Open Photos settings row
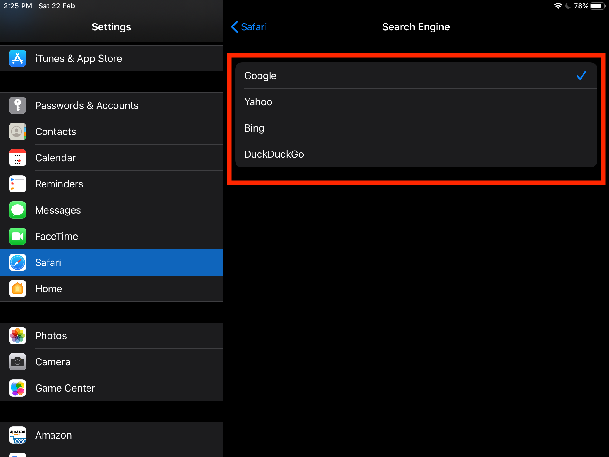The image size is (609, 457). click(112, 336)
